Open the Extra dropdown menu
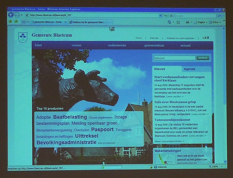Viewport: 233px width, 178px height. (x=215, y=22)
